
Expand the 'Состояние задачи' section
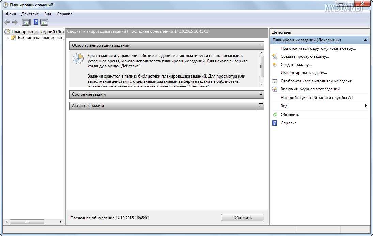(x=261, y=95)
